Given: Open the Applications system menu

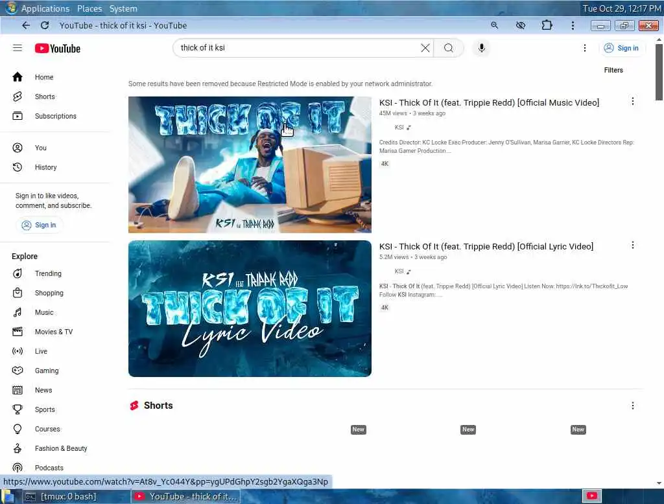Looking at the screenshot, I should coord(45,8).
